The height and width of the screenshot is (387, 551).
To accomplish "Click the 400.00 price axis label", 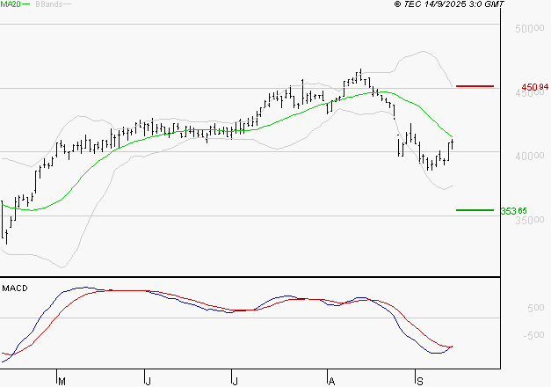I will point(530,156).
